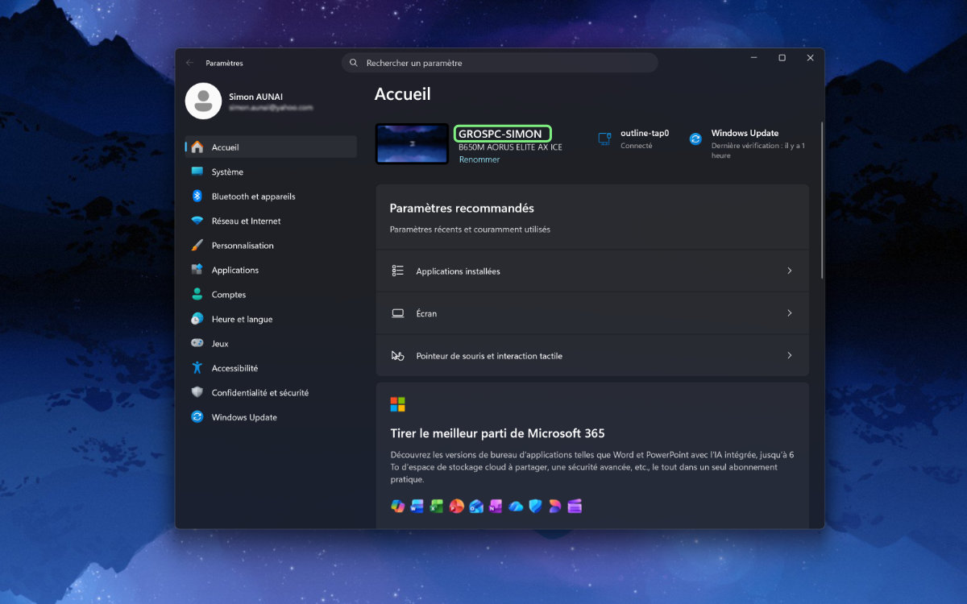The width and height of the screenshot is (967, 604).
Task: Open the Système monitor icon in sidebar
Action: (x=197, y=172)
